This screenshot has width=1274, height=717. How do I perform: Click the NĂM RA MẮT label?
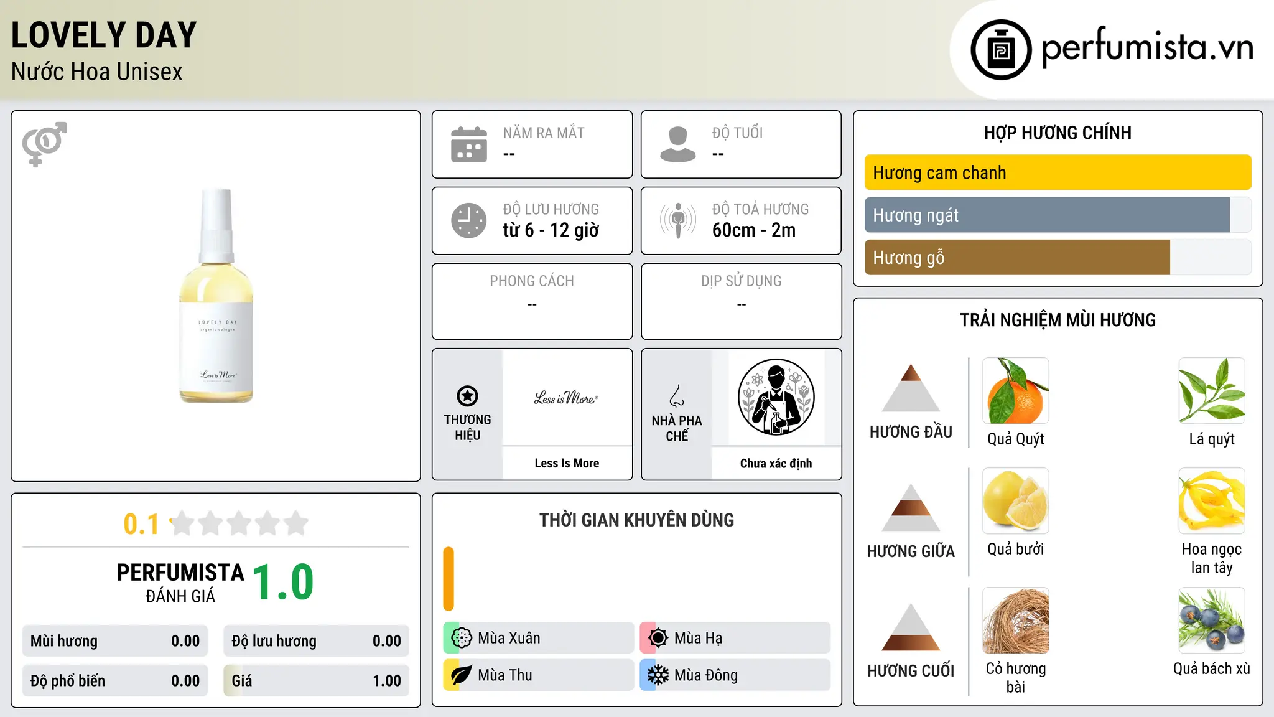pyautogui.click(x=544, y=133)
